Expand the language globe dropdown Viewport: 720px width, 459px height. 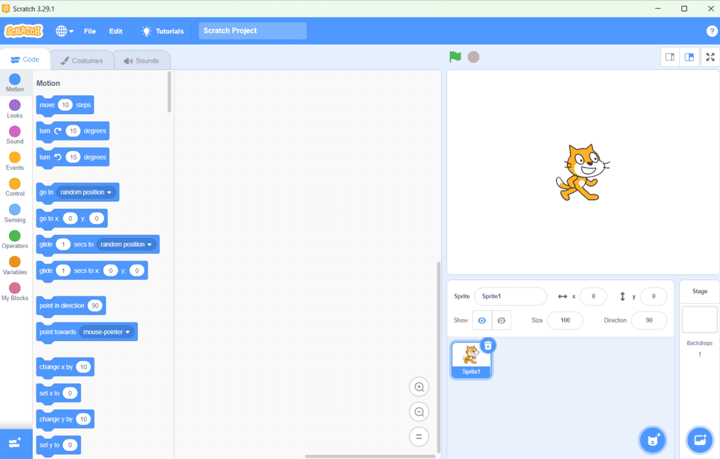click(64, 31)
